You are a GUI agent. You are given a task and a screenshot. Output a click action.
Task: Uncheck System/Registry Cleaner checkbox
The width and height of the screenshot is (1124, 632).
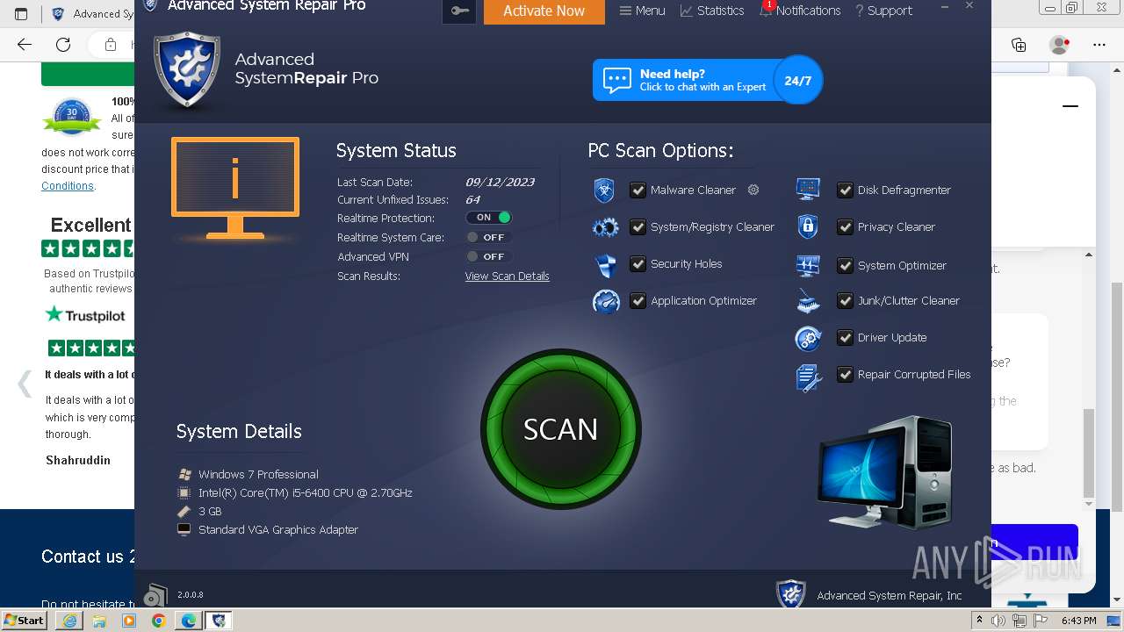(x=638, y=226)
